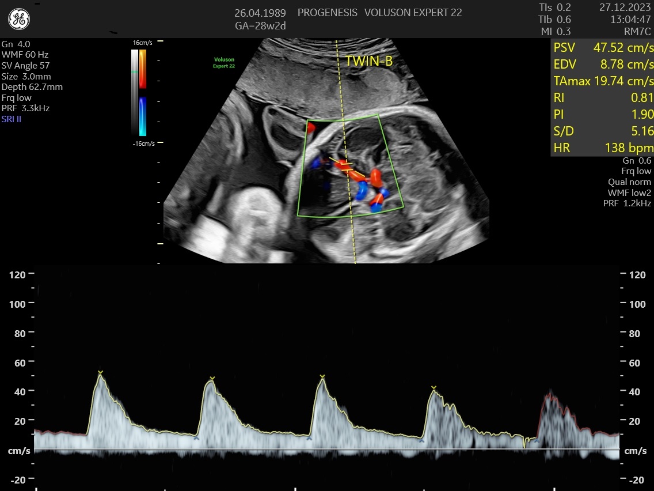Click the SV Angle 57 parameter
The width and height of the screenshot is (654, 491).
pos(25,66)
